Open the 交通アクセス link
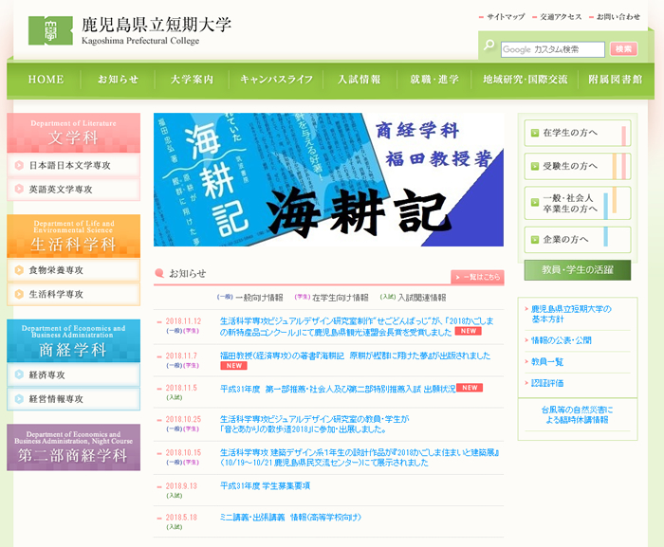The width and height of the screenshot is (664, 547). coord(561,17)
